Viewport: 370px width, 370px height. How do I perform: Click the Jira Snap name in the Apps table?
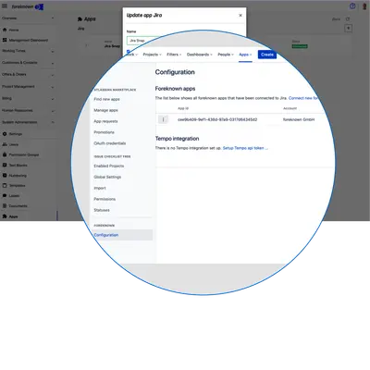pos(112,46)
